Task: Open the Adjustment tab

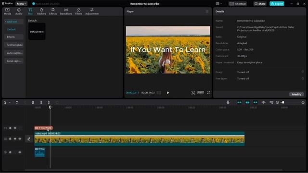Action: pyautogui.click(x=92, y=12)
